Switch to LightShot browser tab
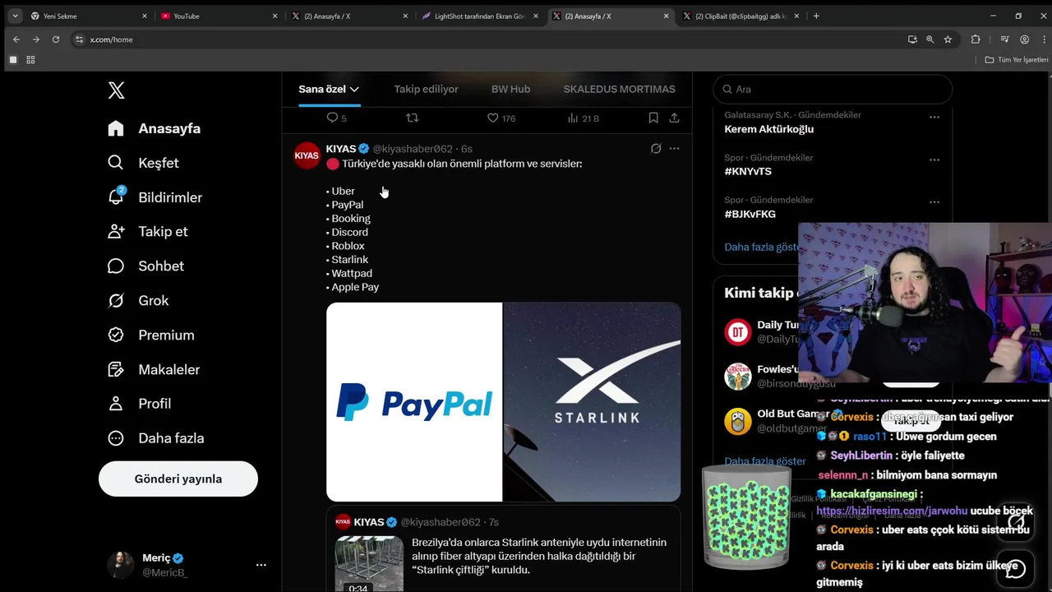1052x592 pixels. (x=480, y=16)
